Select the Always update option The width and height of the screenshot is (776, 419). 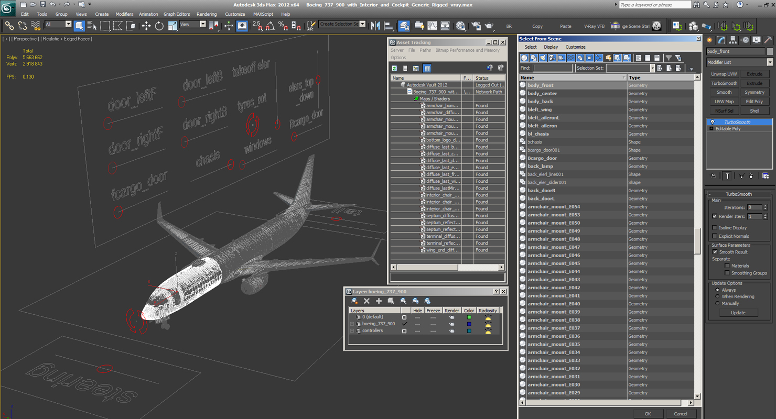point(717,290)
